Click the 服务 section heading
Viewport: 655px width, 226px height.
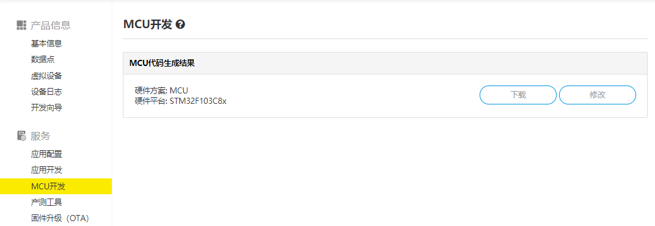pyautogui.click(x=40, y=136)
